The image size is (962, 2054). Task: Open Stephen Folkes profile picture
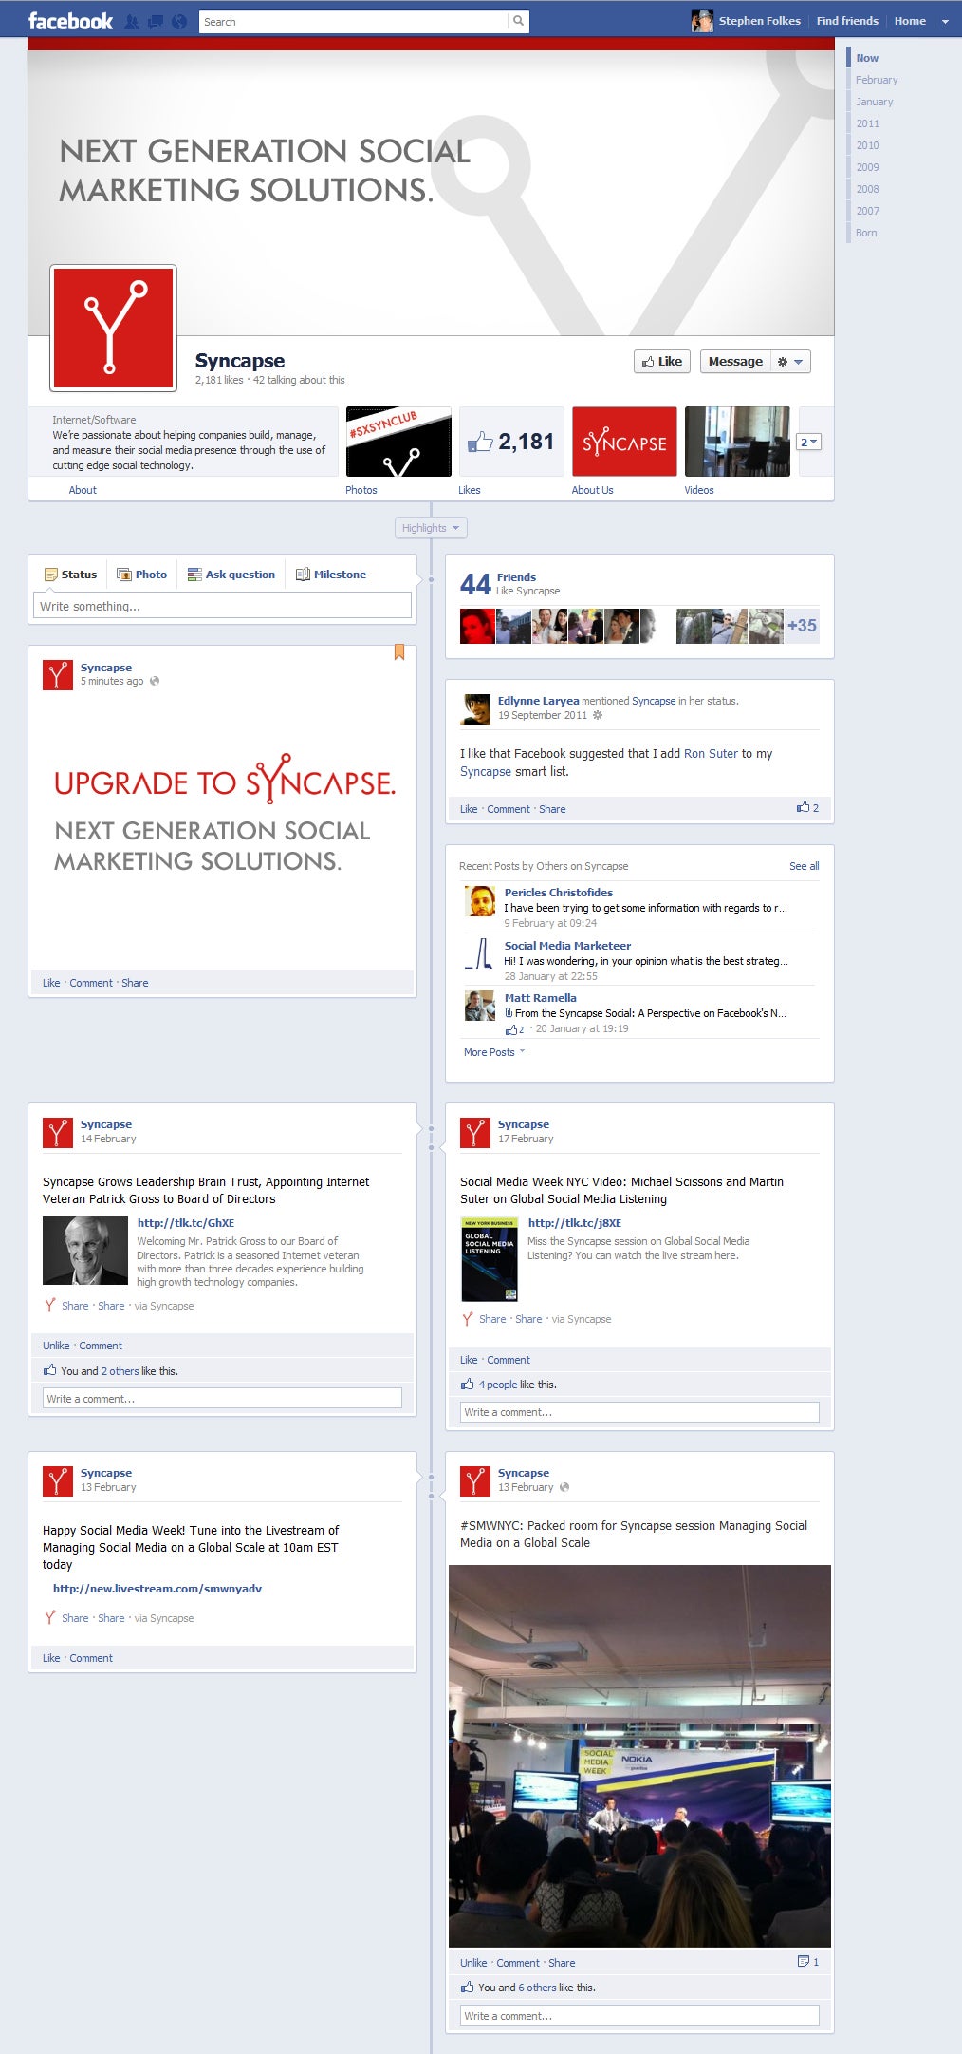pos(702,21)
